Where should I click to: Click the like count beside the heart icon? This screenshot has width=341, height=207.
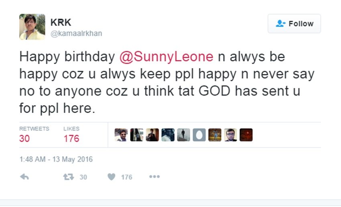coord(126,177)
